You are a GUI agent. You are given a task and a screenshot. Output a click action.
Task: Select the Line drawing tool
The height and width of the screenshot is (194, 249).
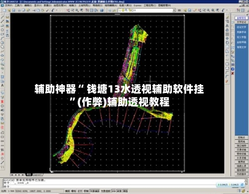[x=2, y=17]
